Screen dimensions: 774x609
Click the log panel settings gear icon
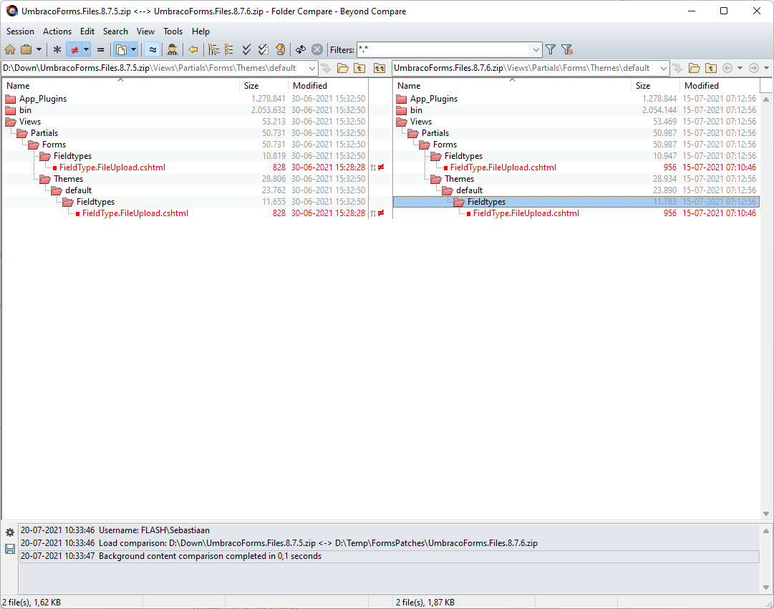(x=10, y=532)
